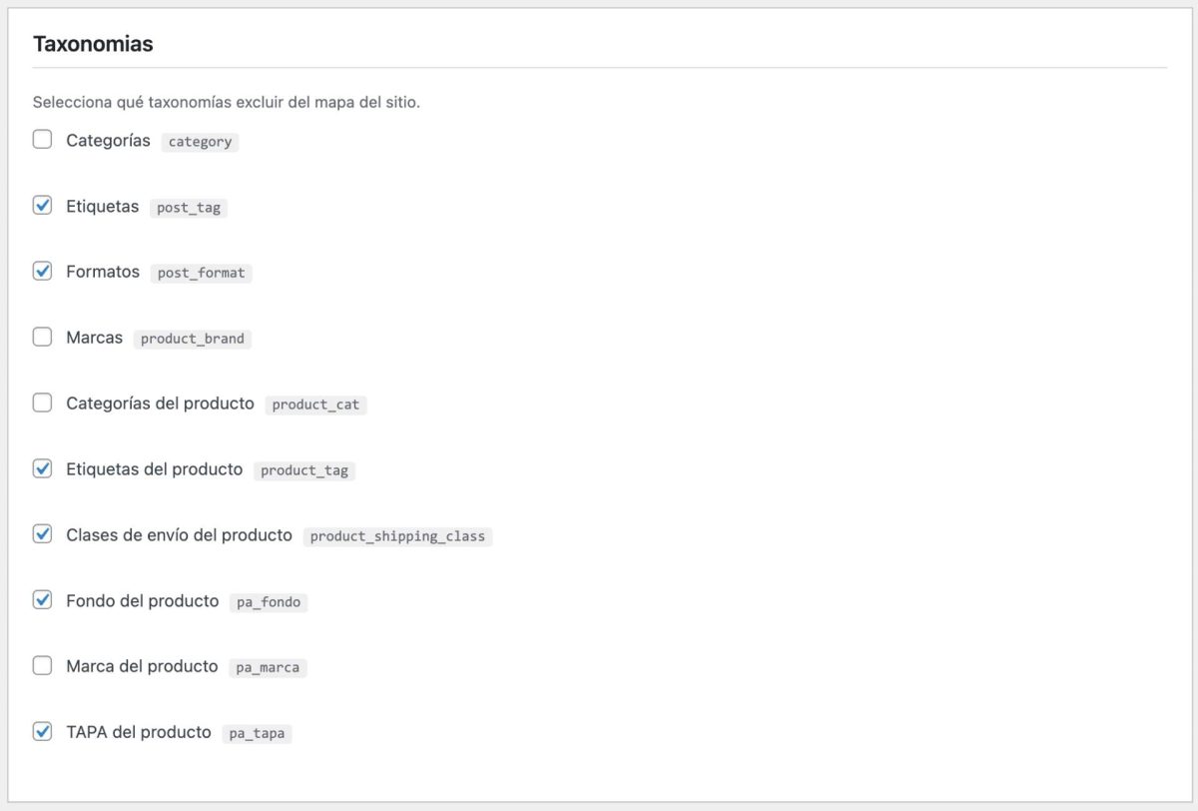Click the category slug badge
The image size is (1198, 811).
(200, 142)
